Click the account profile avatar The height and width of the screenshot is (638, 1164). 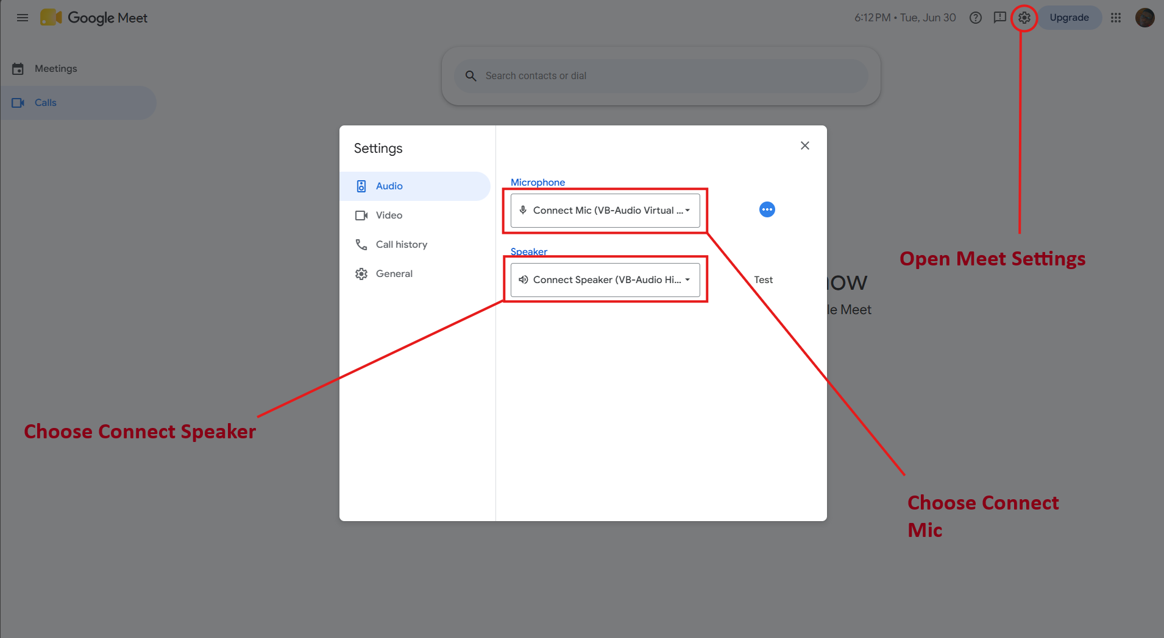click(x=1145, y=18)
